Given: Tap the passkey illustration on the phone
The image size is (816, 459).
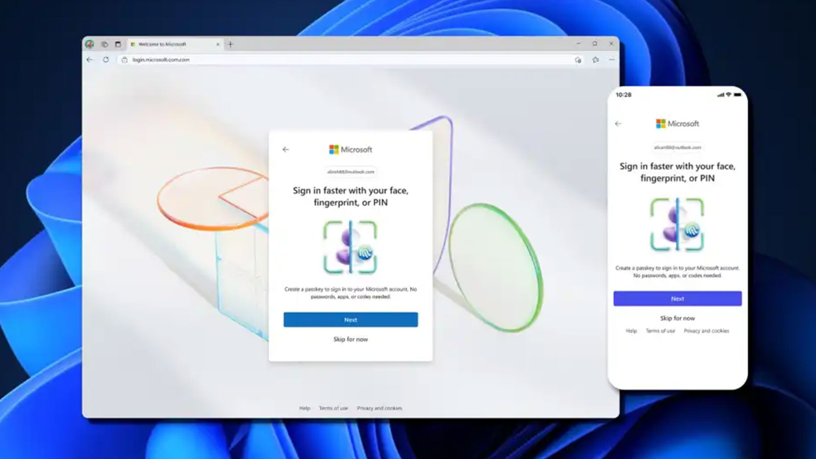Looking at the screenshot, I should (677, 224).
